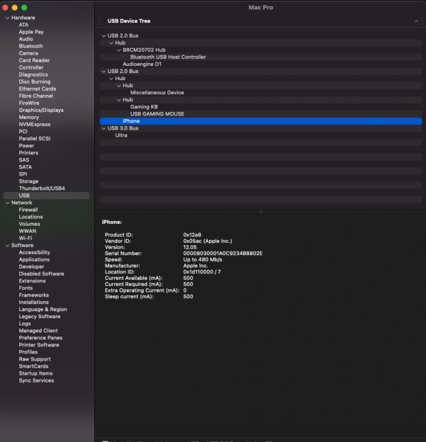Open Accessibility under Software
Screen dimensions: 426x442
tap(34, 253)
